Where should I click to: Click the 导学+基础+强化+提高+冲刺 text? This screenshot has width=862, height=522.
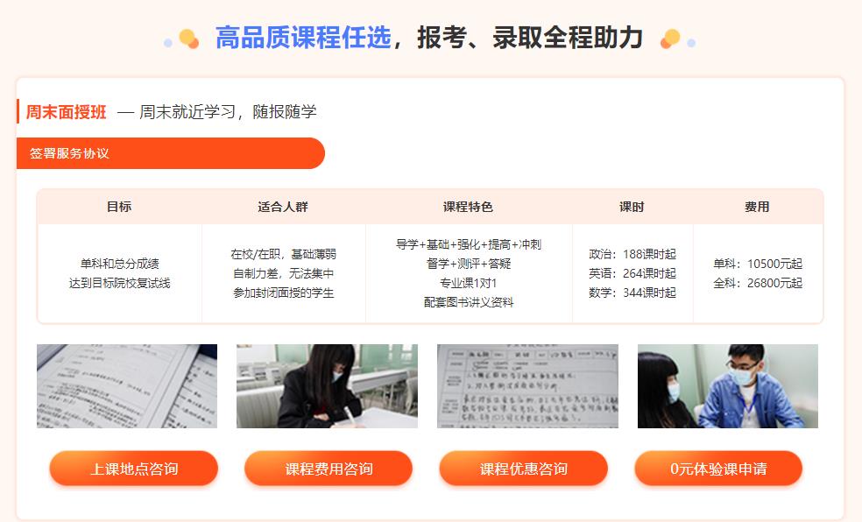click(x=469, y=244)
